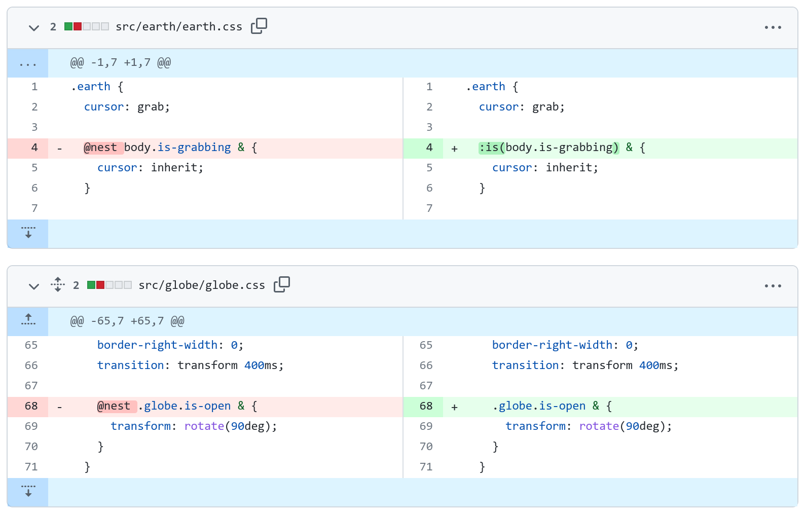This screenshot has height=513, width=805.
Task: Click '.earth {' on the right side
Action: coord(492,87)
